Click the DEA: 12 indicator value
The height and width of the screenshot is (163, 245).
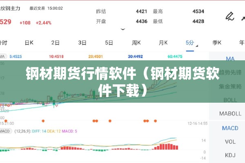click(x=54, y=131)
